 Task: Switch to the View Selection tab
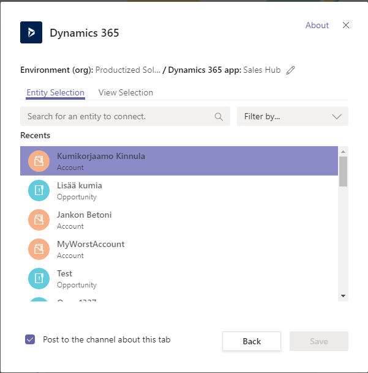click(126, 93)
